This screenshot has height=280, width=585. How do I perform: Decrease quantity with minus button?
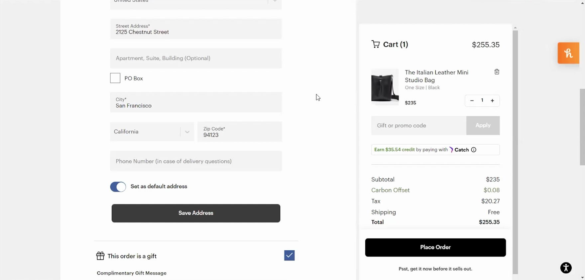coord(472,100)
